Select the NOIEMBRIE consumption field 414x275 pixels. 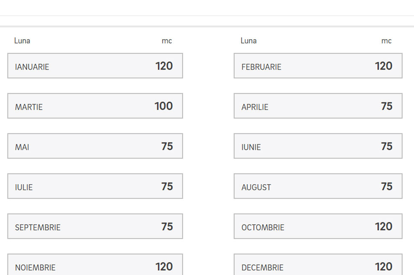coord(95,266)
